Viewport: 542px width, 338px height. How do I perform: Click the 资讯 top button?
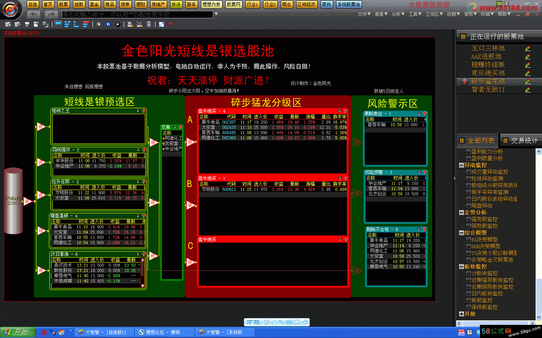click(176, 5)
